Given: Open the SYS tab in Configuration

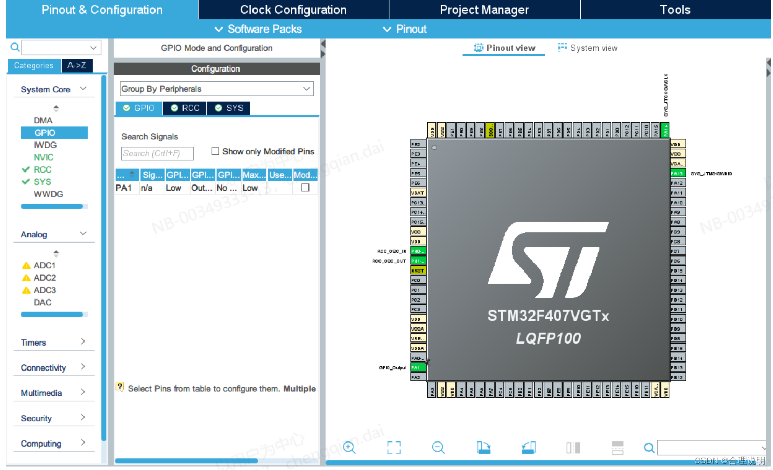Looking at the screenshot, I should pos(229,108).
